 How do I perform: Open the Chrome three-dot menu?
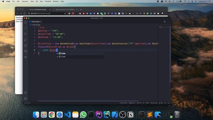click(x=165, y=13)
